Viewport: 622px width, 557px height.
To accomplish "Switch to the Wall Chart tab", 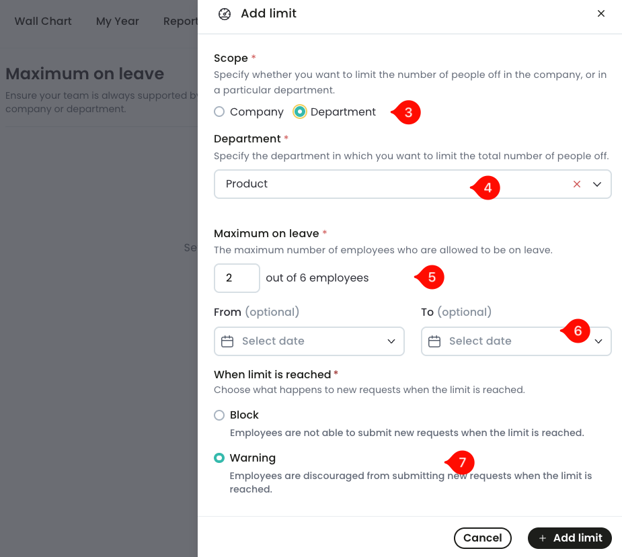I will click(x=43, y=21).
